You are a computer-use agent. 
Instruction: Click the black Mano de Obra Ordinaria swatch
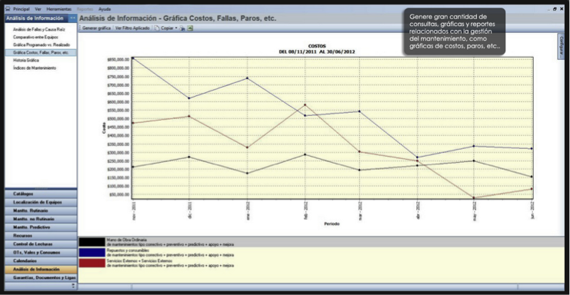point(92,243)
